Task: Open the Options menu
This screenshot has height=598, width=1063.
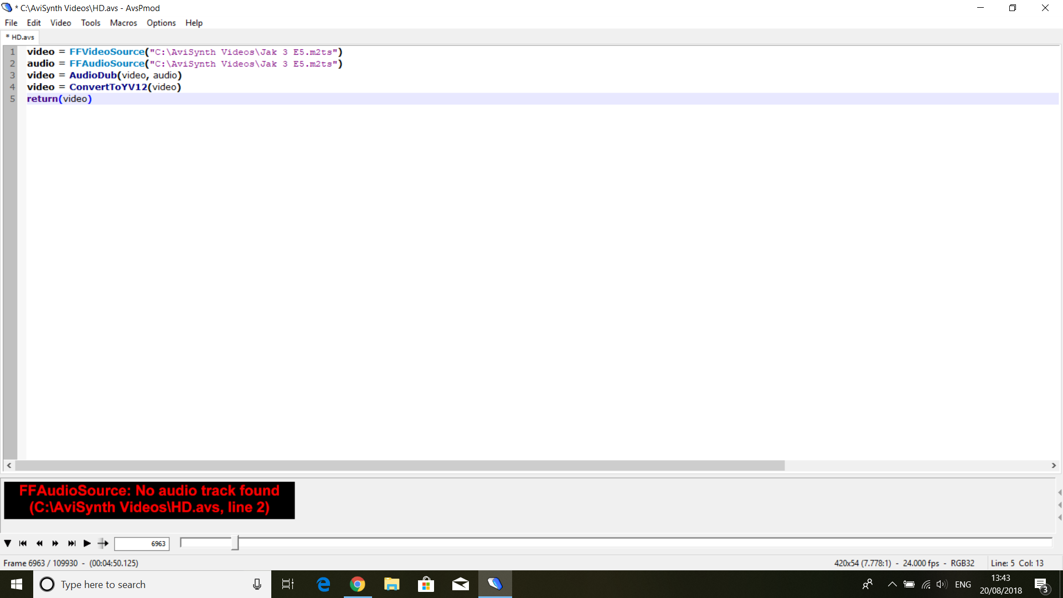Action: click(161, 23)
